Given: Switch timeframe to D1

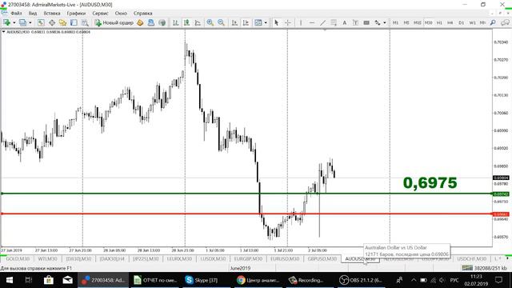Looking at the screenshot, I should 461,22.
